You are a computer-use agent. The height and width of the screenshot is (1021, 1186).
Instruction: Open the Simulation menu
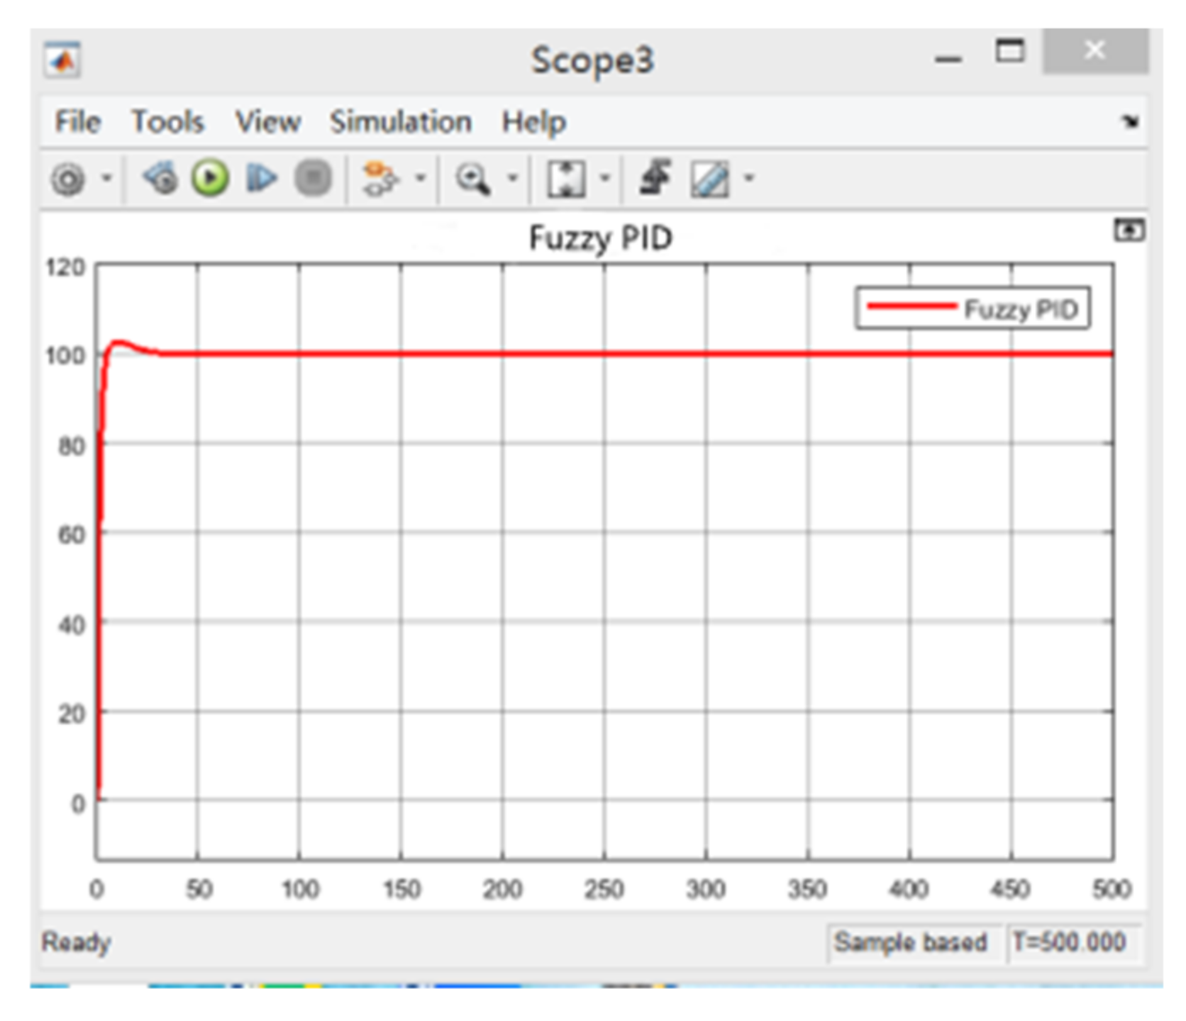401,122
